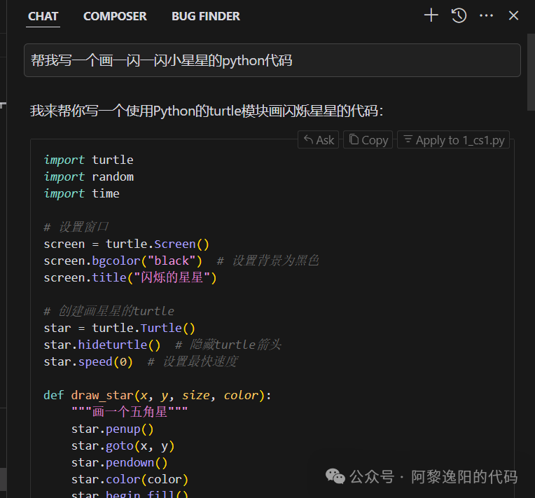Click the "import turtle" code line
The height and width of the screenshot is (498, 535).
coord(89,160)
